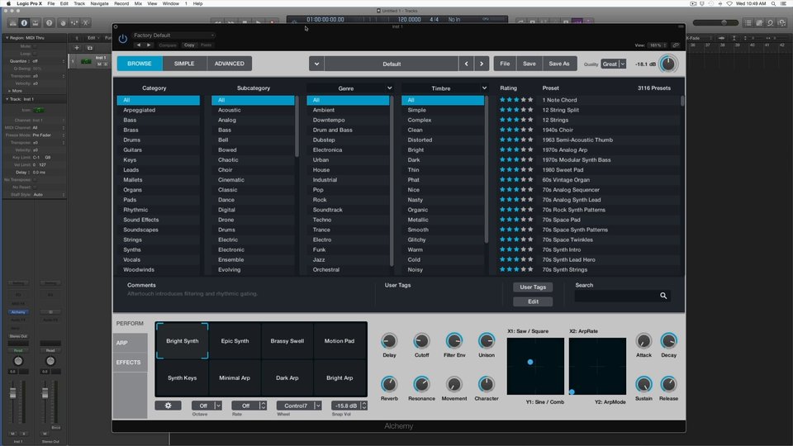Open Loop Browser icon in top right
Image resolution: width=793 pixels, height=446 pixels.
coord(770,23)
